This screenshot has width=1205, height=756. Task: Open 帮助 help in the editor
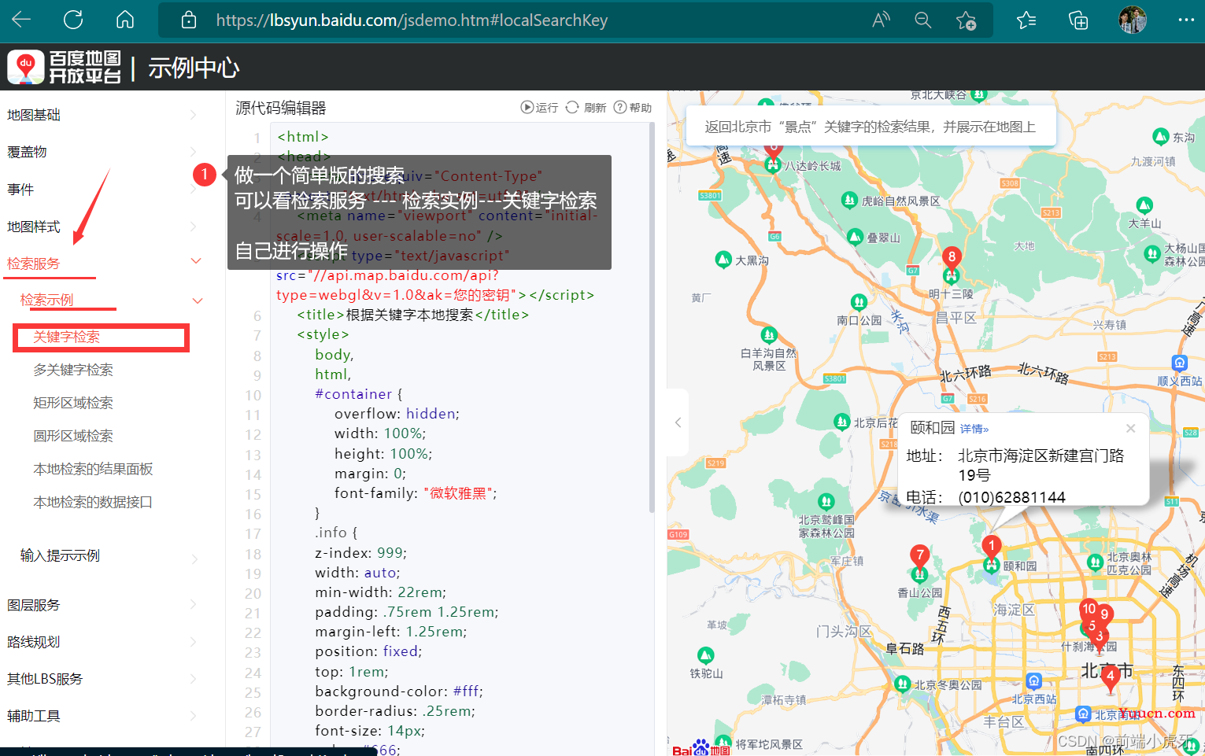tap(633, 108)
